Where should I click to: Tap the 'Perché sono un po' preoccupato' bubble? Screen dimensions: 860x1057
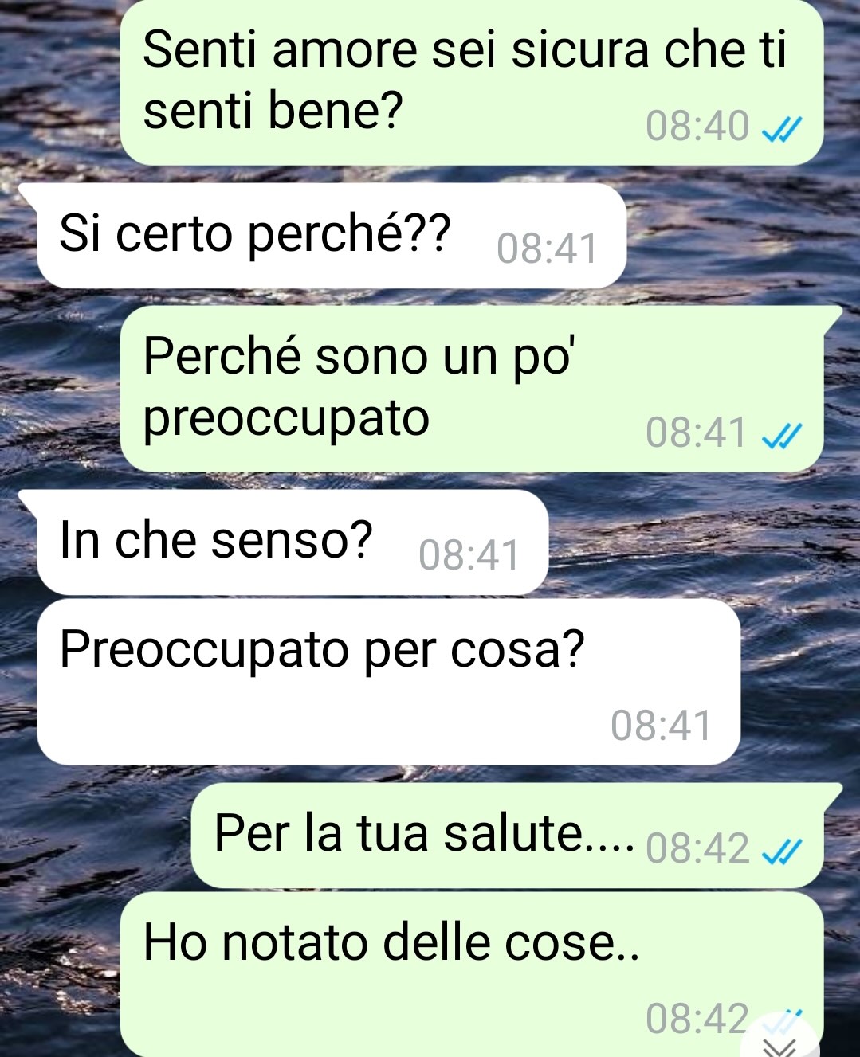click(x=471, y=389)
